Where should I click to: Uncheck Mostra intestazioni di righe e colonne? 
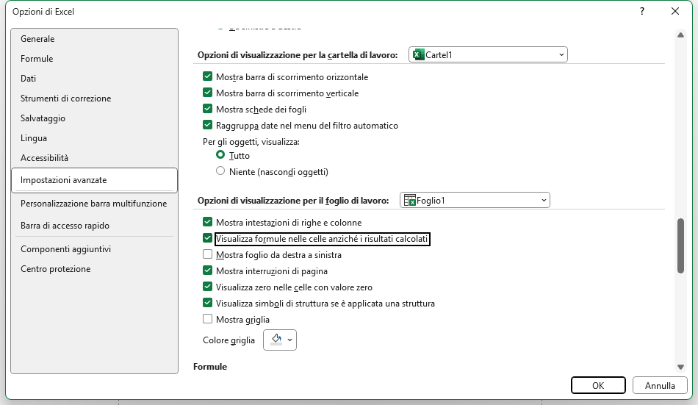pos(207,222)
